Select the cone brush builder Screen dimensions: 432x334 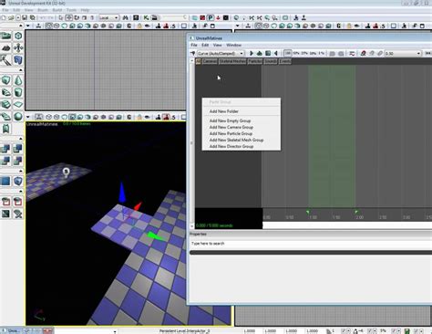click(18, 80)
